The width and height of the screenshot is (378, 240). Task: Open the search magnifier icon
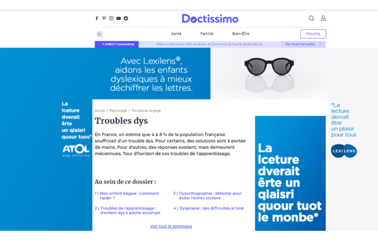pyautogui.click(x=311, y=18)
